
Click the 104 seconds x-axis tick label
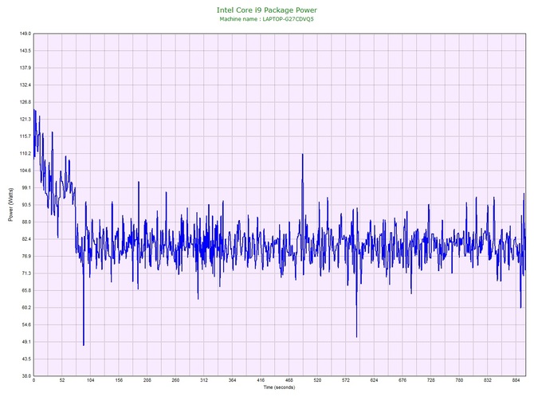tap(90, 380)
